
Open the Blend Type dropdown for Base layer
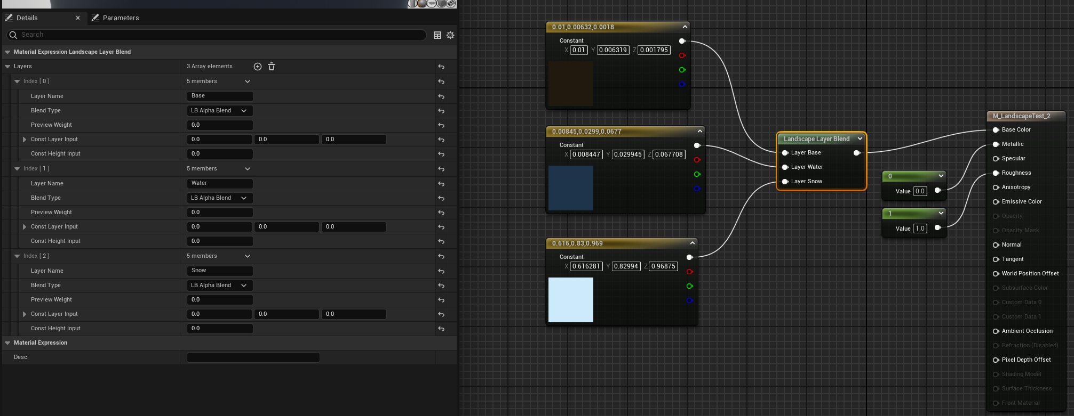(x=219, y=111)
